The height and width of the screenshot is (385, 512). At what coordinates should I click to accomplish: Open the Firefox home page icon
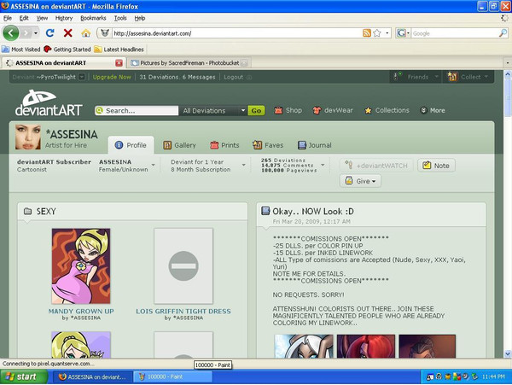[86, 33]
